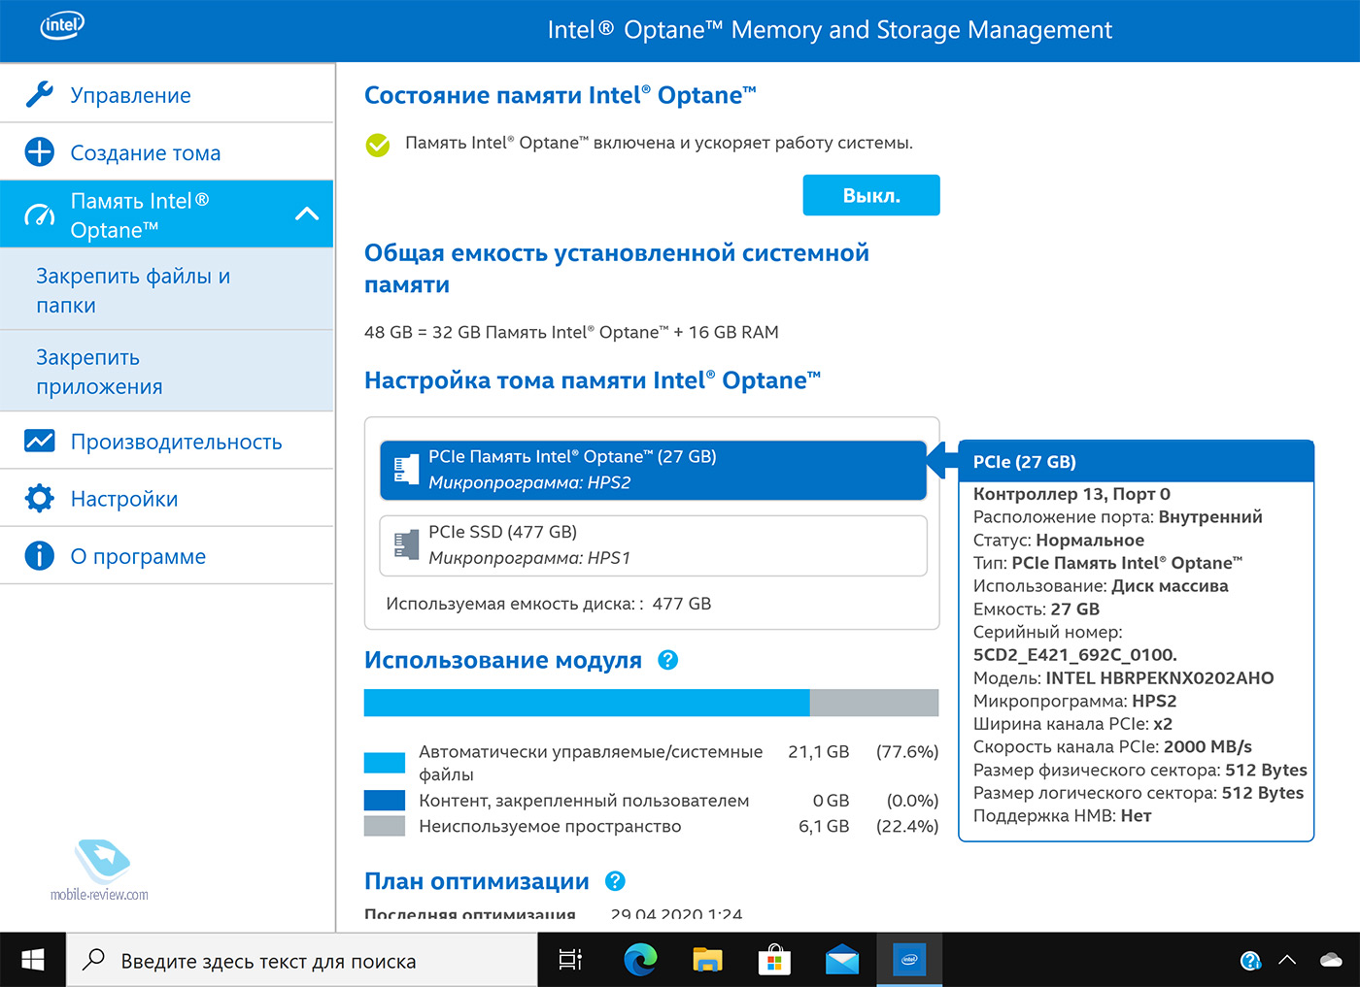Screen dimensions: 1360x987
Task: Click the model INTEL HBRPEKNX0202AHO text
Action: coord(1160,677)
